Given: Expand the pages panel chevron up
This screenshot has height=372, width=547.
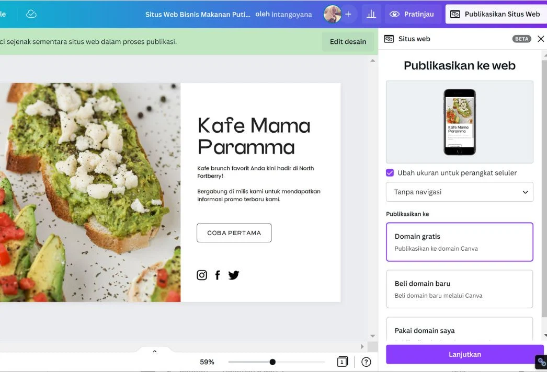Looking at the screenshot, I should (x=155, y=352).
